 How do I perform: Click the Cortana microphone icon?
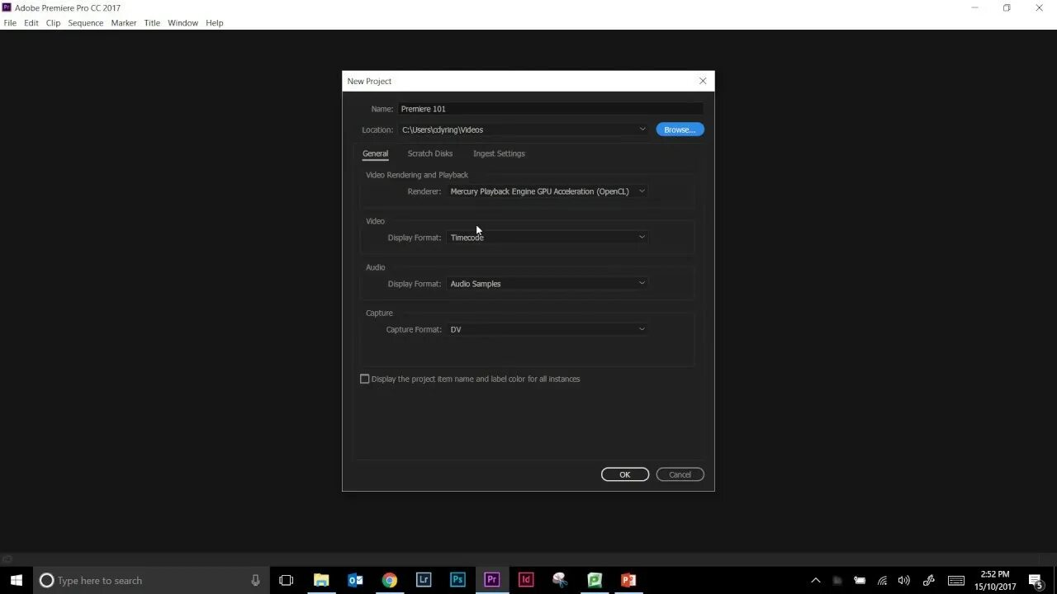click(x=255, y=580)
